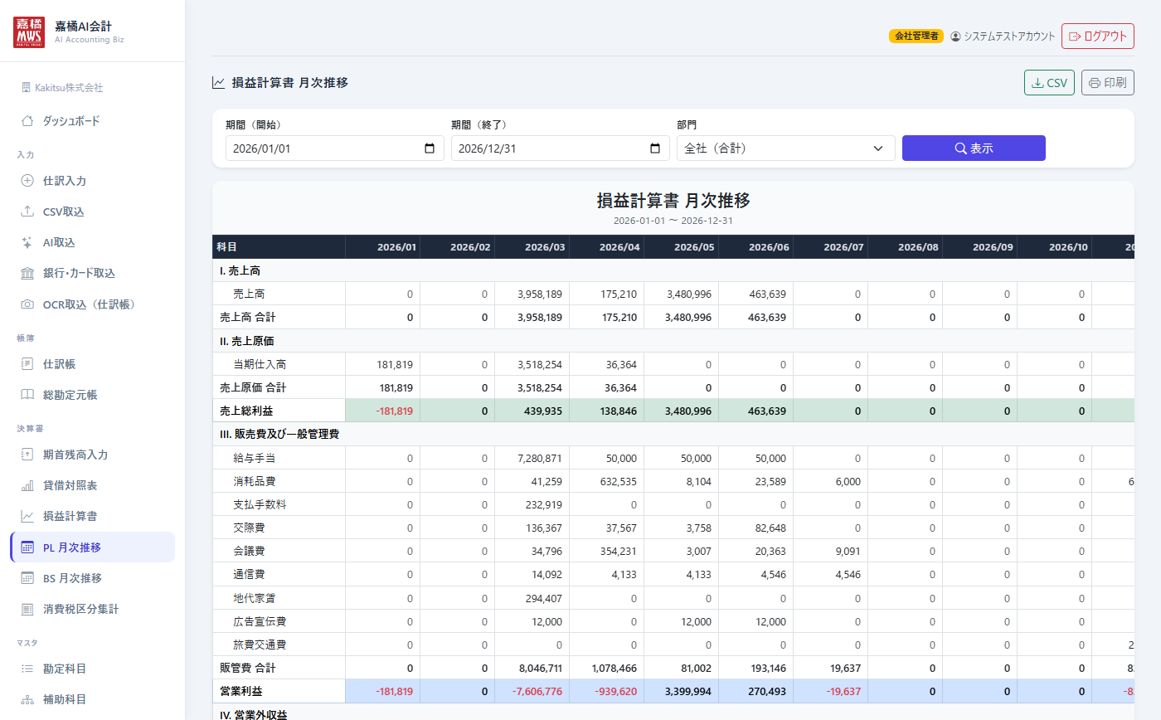This screenshot has height=720, width=1161.
Task: Click 給与手当 value 7,280,871
Action: coord(539,458)
